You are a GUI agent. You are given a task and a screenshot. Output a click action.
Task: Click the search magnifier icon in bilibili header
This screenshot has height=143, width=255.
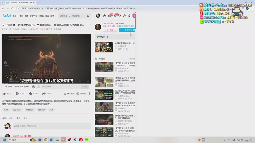tap(88, 16)
